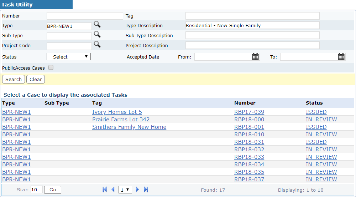
Task: Expand the Status --Select-- dropdown
Action: 69,57
